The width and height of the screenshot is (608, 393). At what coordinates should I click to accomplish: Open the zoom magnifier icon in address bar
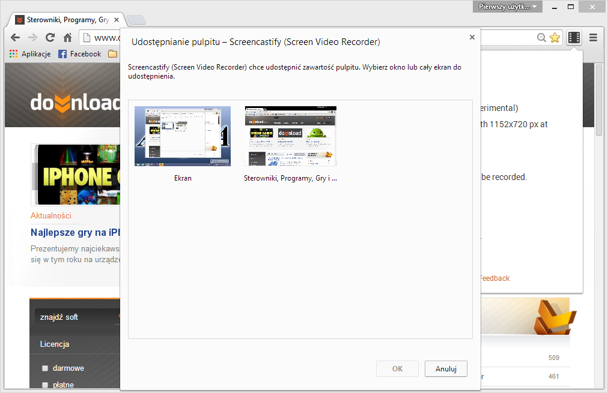click(x=541, y=38)
